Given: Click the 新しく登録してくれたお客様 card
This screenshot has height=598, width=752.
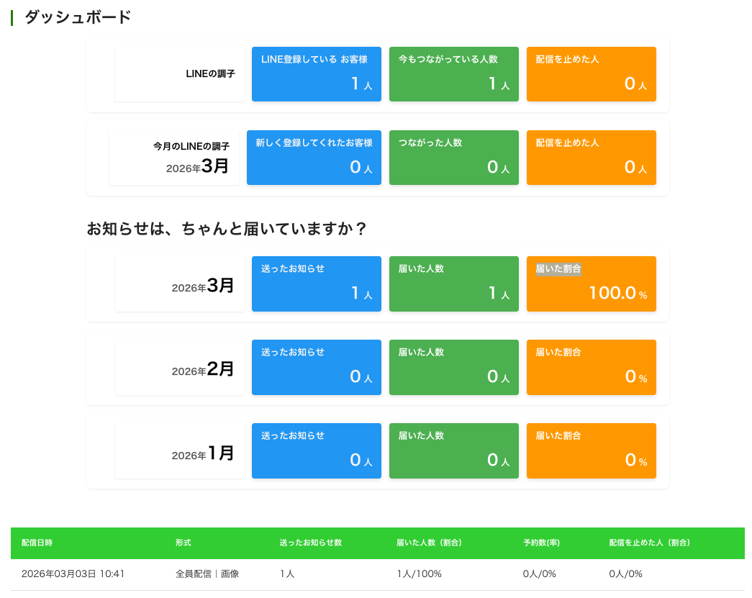Looking at the screenshot, I should (x=314, y=158).
